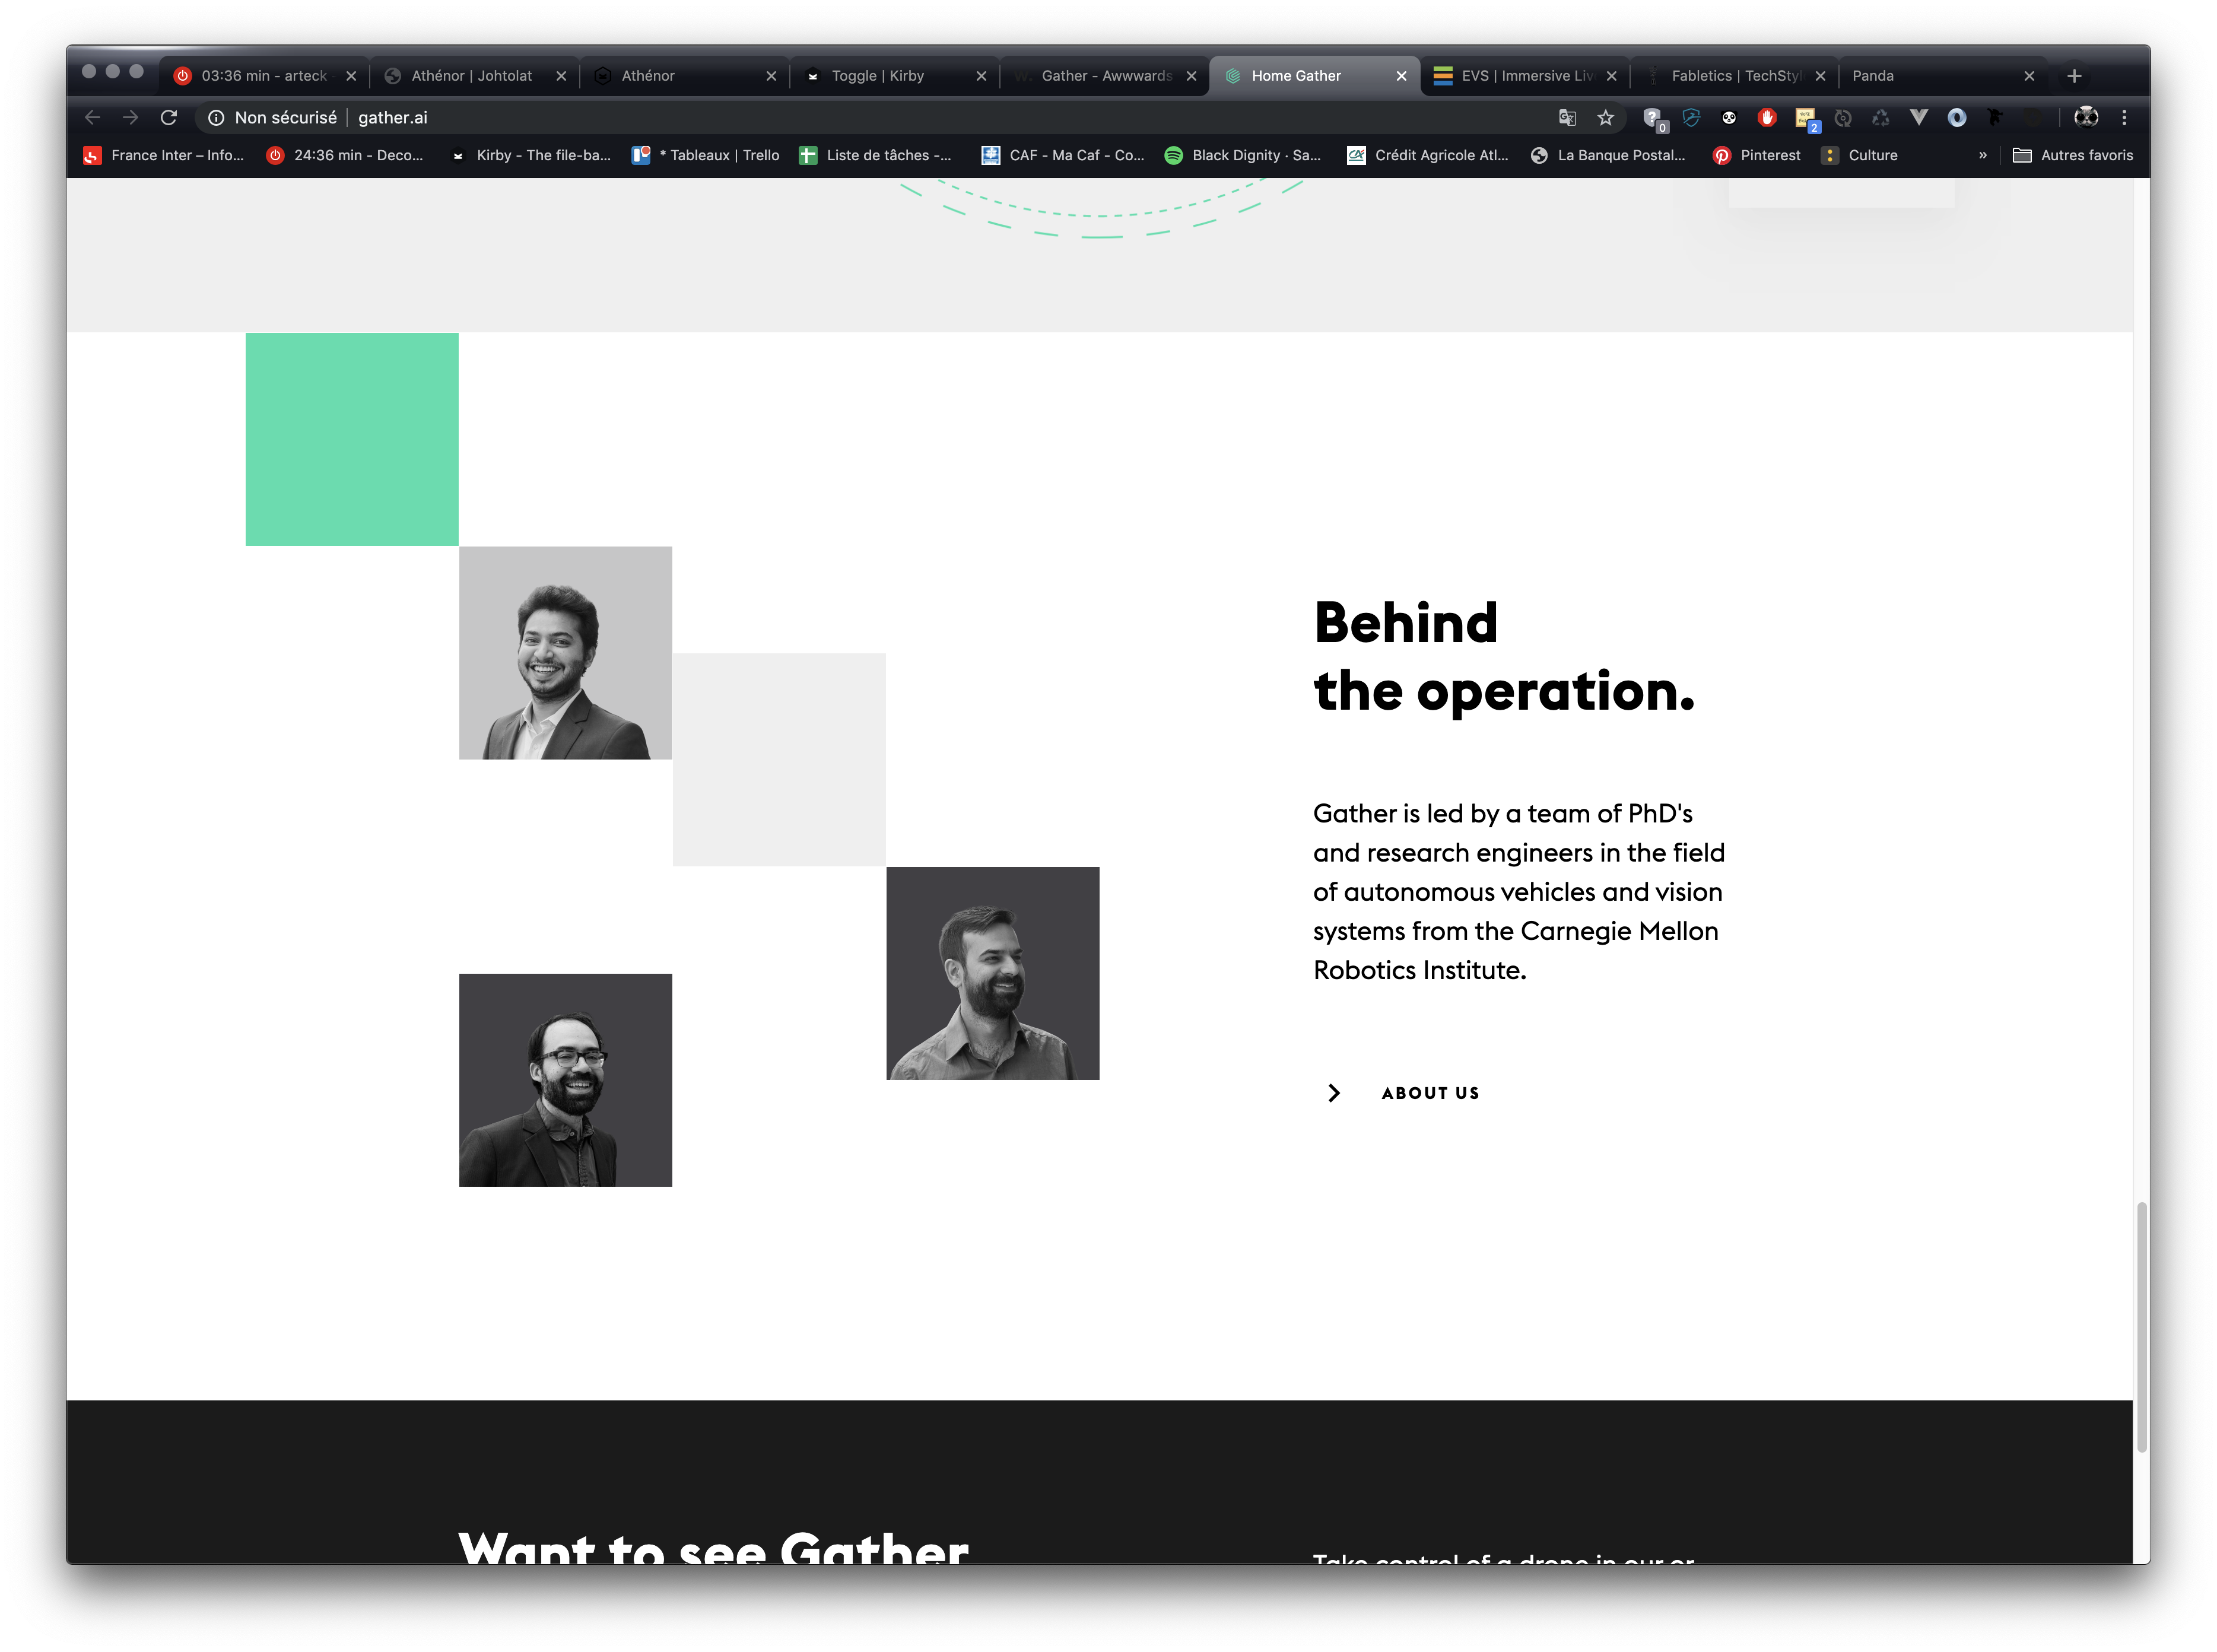The height and width of the screenshot is (1652, 2217).
Task: Open a new browser tab
Action: coord(2074,76)
